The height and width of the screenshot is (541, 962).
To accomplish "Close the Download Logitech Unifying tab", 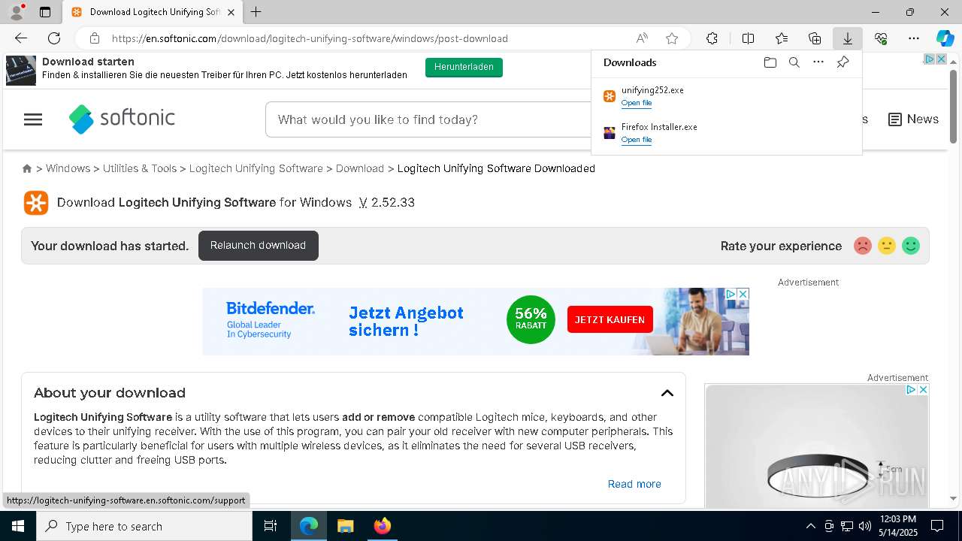I will pyautogui.click(x=231, y=12).
